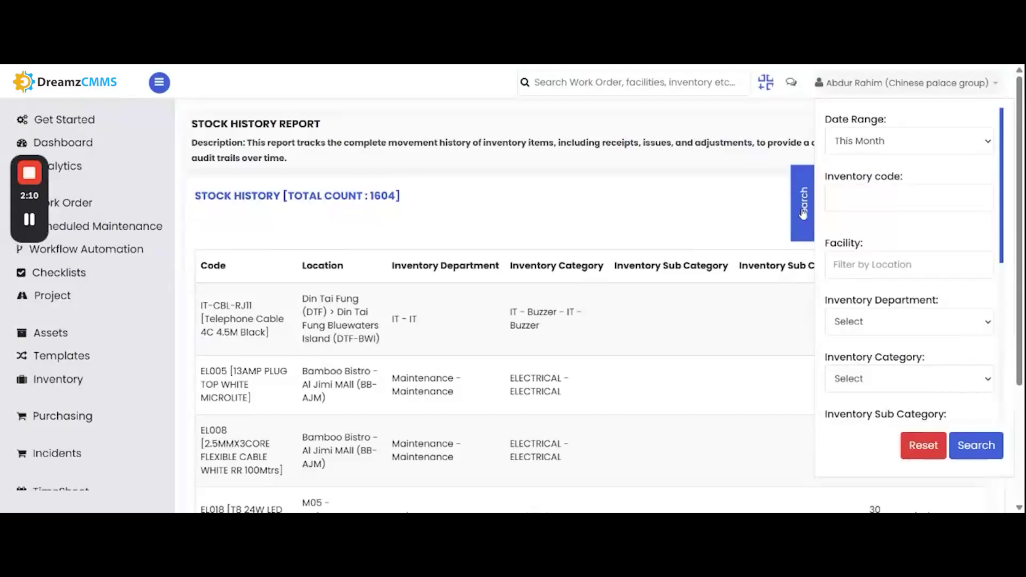Open the Project menu item
This screenshot has height=577, width=1026.
point(52,295)
